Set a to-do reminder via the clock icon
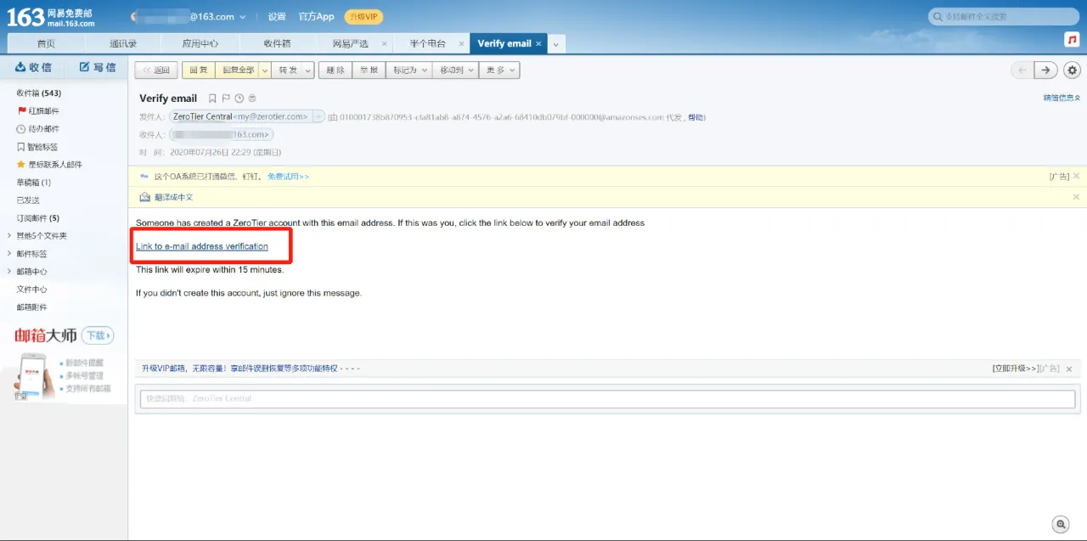The image size is (1087, 541). pyautogui.click(x=239, y=99)
